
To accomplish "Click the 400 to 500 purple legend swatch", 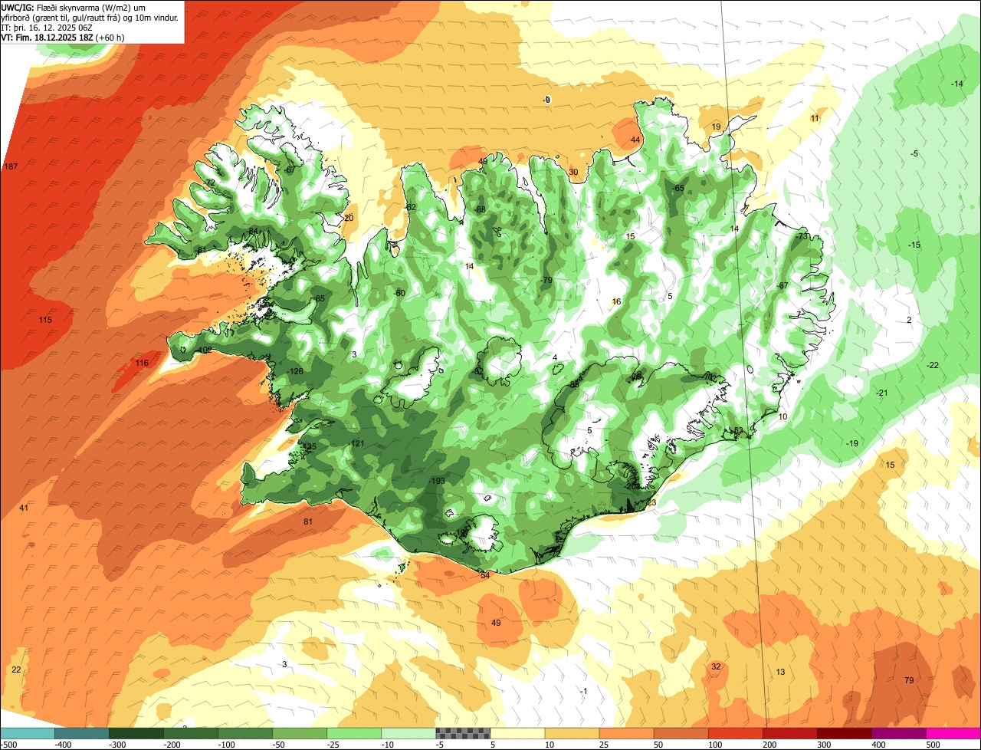I will point(898,733).
